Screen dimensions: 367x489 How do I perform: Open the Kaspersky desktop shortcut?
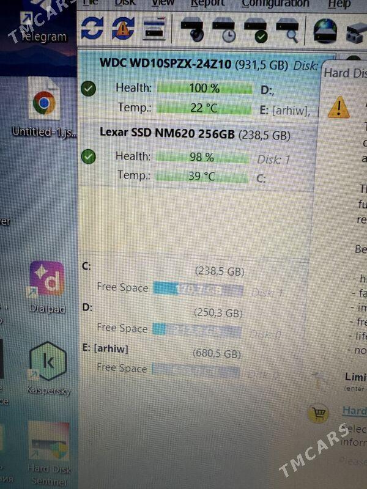tap(48, 368)
